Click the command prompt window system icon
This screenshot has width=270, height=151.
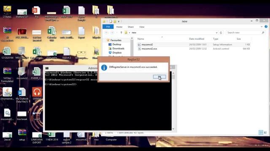47,68
